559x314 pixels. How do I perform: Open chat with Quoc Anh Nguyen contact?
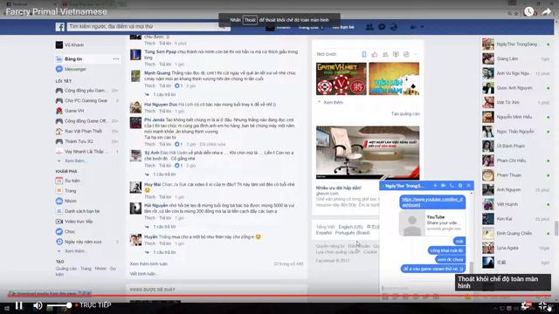coord(515,87)
